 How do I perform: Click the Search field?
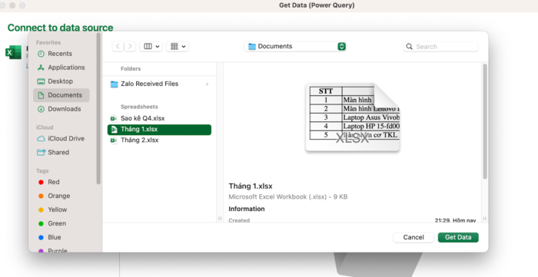click(x=440, y=47)
